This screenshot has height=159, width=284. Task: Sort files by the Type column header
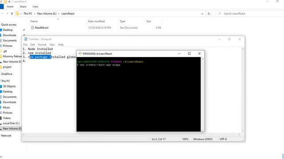point(122,21)
